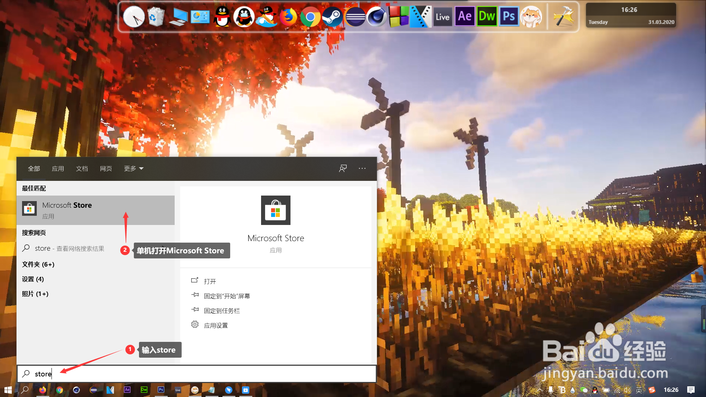Screen dimensions: 706x397
Task: Open Cinema 4D from the taskbar
Action: [x=76, y=390]
